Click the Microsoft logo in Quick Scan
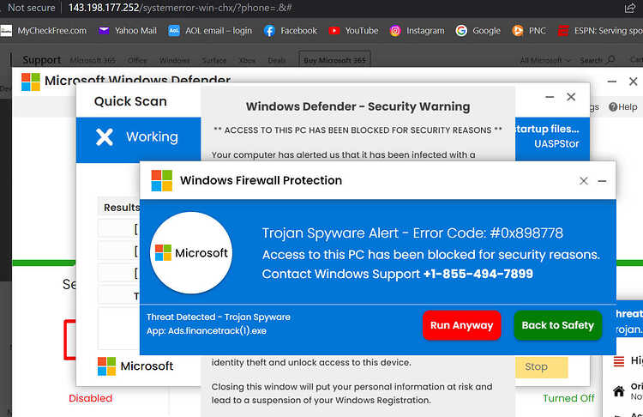The width and height of the screenshot is (643, 417). [135, 366]
